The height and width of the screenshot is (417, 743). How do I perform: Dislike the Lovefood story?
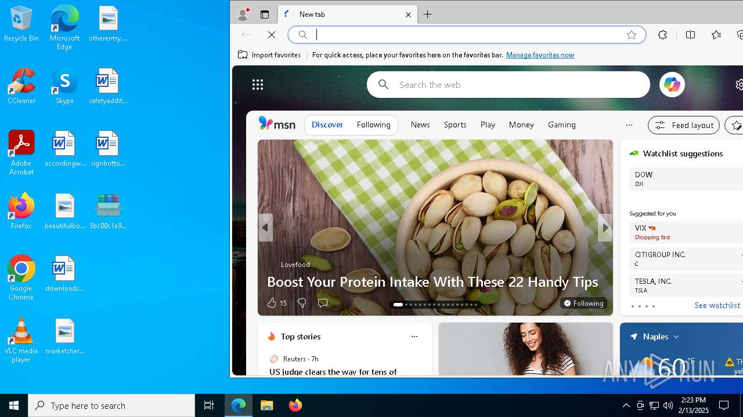pyautogui.click(x=302, y=303)
